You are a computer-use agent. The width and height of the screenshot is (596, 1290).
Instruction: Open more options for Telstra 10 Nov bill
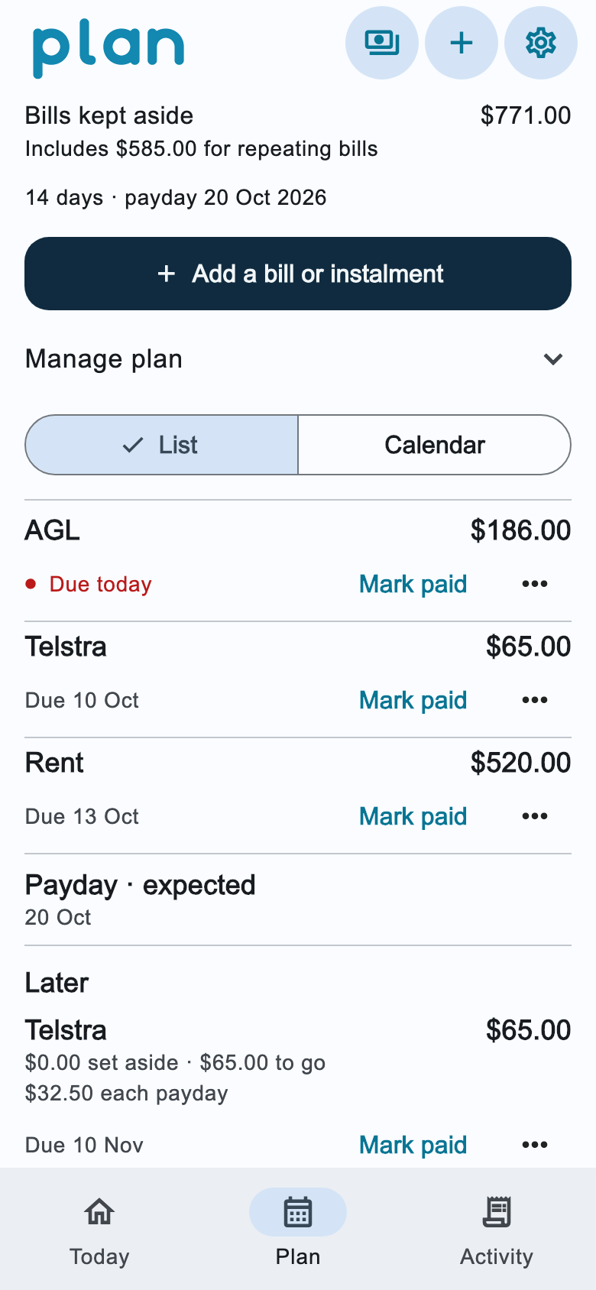535,1145
